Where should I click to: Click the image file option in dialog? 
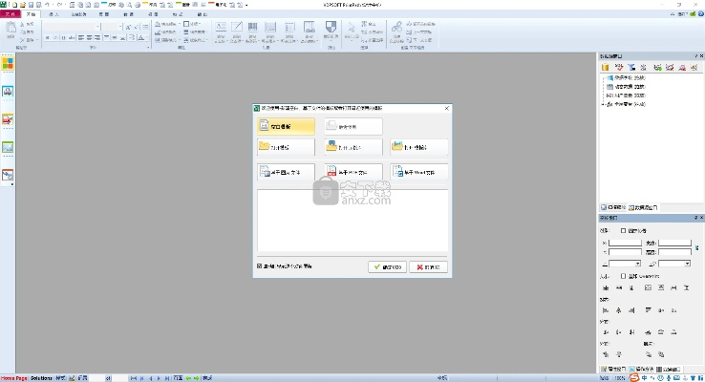286,173
